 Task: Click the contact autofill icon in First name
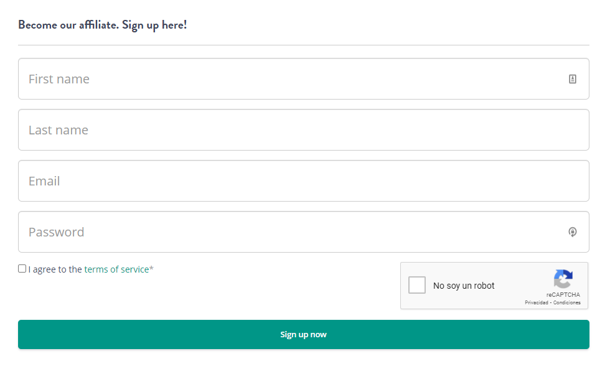click(x=573, y=79)
